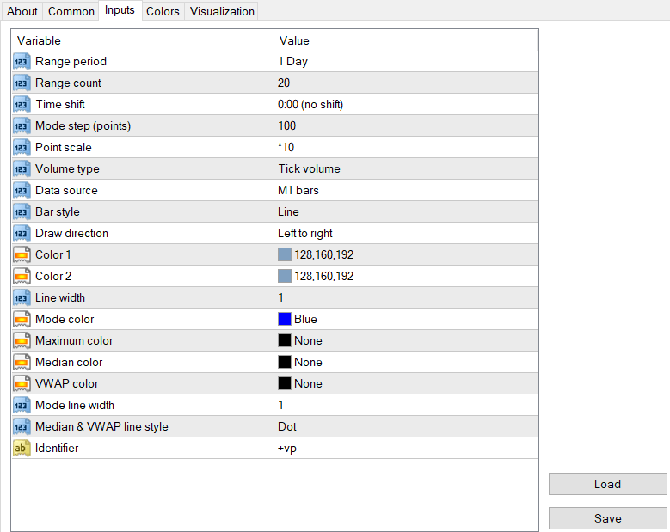Screen dimensions: 670x532
Task: Click the Mode line width row icon
Action: (22, 405)
